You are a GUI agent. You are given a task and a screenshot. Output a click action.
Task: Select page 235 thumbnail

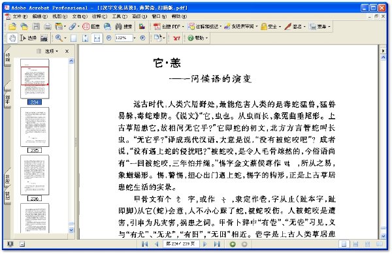(35, 127)
